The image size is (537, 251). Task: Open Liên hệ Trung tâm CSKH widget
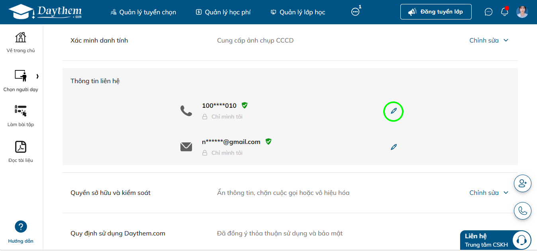click(496, 240)
